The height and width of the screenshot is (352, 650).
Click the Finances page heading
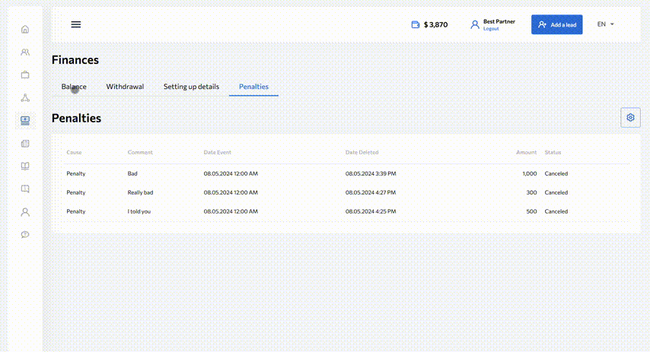[x=75, y=60]
